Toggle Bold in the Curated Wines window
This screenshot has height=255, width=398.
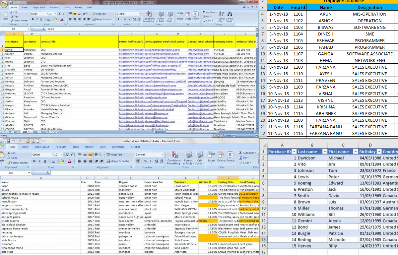tap(34, 161)
